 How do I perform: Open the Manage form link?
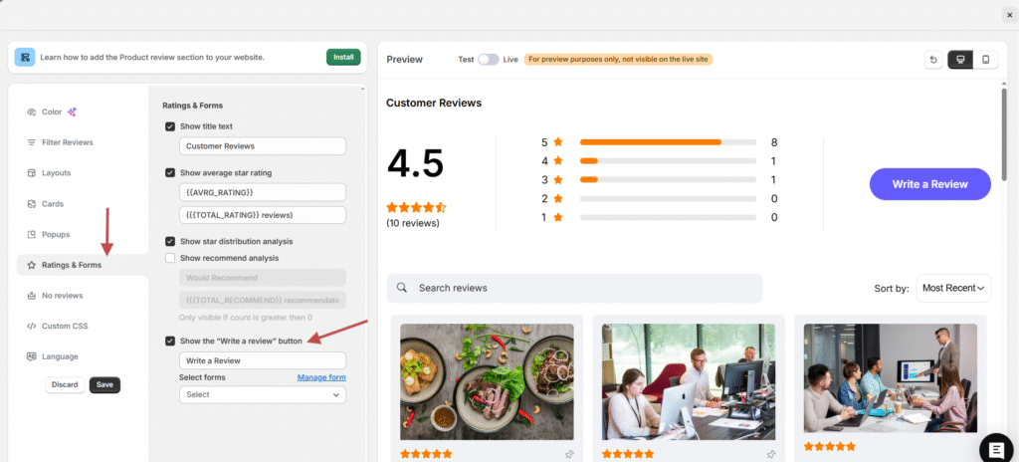321,377
